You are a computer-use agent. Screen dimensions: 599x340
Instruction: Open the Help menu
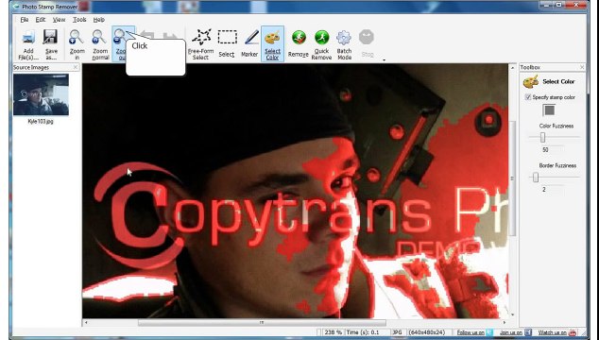coord(99,20)
